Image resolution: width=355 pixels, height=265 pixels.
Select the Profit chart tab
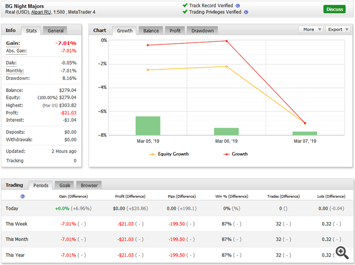(175, 31)
